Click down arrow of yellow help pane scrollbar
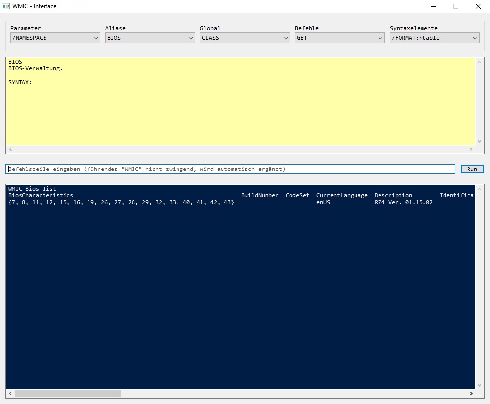The image size is (490, 404). tap(480, 141)
